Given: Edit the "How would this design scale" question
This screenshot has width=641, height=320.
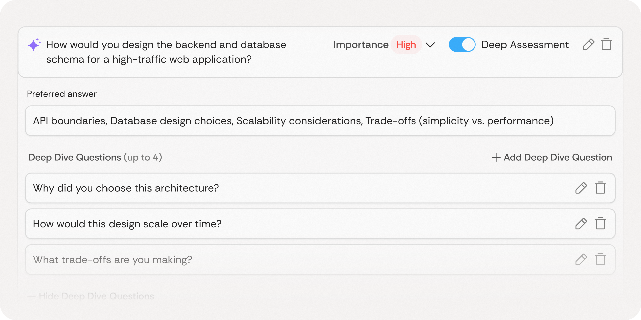Looking at the screenshot, I should [581, 224].
